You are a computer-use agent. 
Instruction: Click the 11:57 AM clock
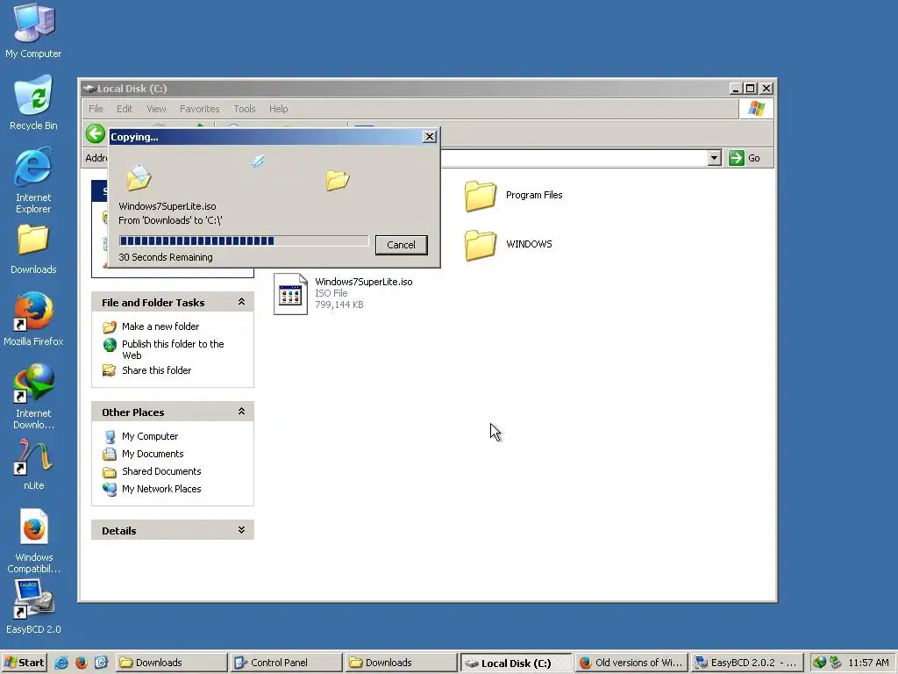[868, 663]
